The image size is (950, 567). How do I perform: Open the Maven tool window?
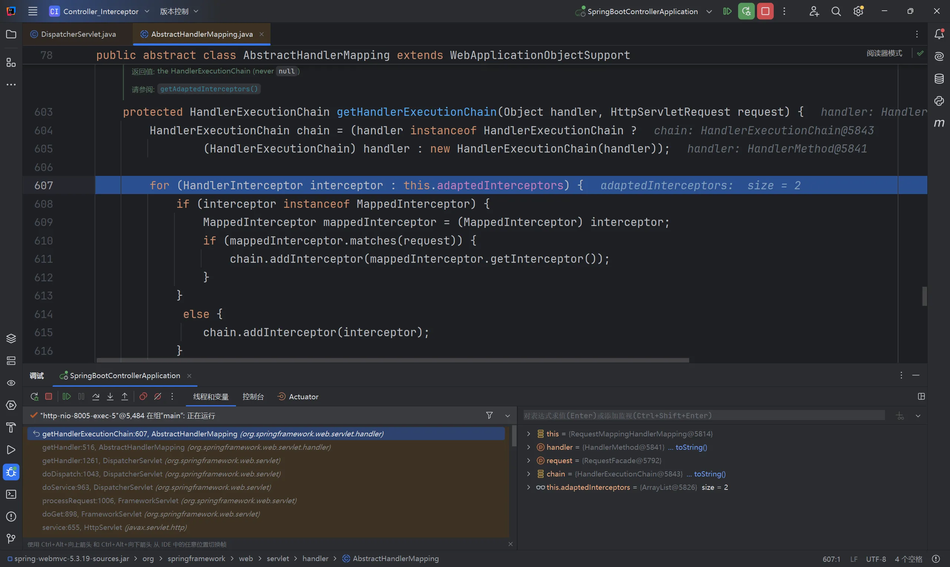pyautogui.click(x=939, y=123)
